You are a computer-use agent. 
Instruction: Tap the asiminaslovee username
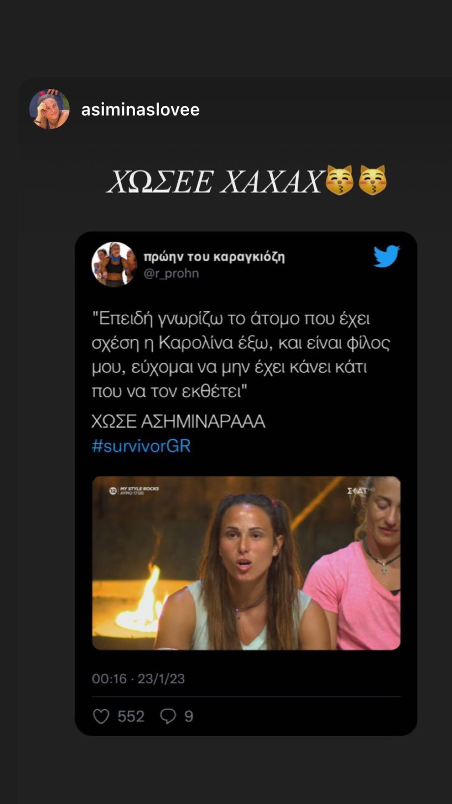[x=140, y=109]
